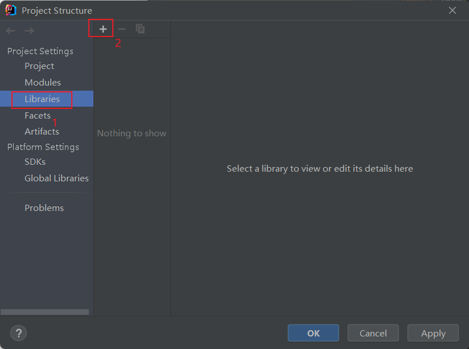Select the Project settings entry
This screenshot has width=469, height=349.
click(x=39, y=66)
